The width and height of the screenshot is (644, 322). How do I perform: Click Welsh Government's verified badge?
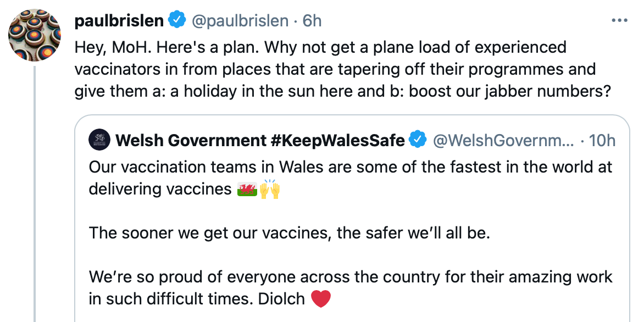click(419, 140)
